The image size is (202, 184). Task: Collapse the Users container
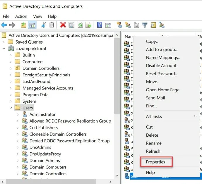click(x=11, y=108)
